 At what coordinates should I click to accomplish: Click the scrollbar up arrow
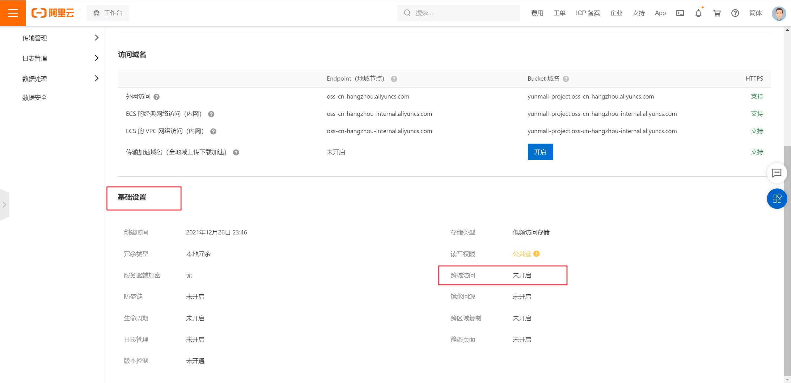pyautogui.click(x=787, y=30)
